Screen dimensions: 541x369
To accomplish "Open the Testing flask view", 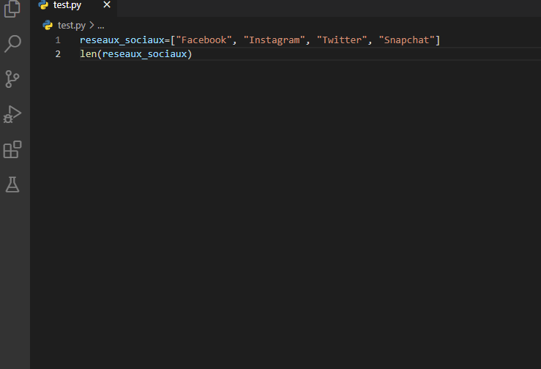I will pyautogui.click(x=12, y=184).
